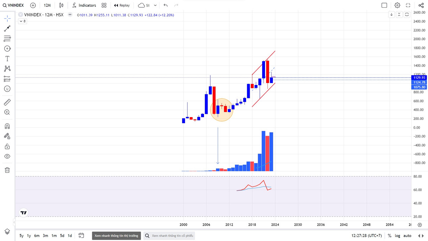Collapse left toolbar handle
428x241 pixels.
(x=14, y=222)
